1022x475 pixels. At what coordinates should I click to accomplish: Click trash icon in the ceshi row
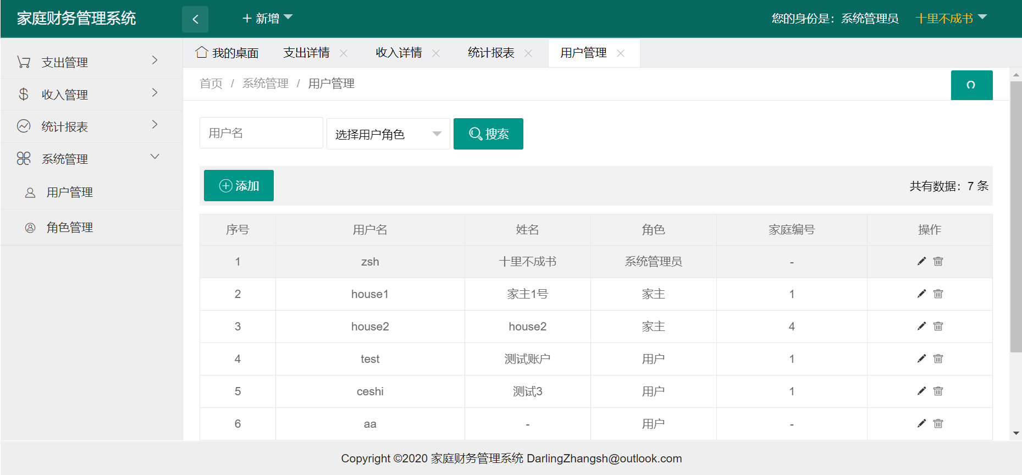click(938, 391)
